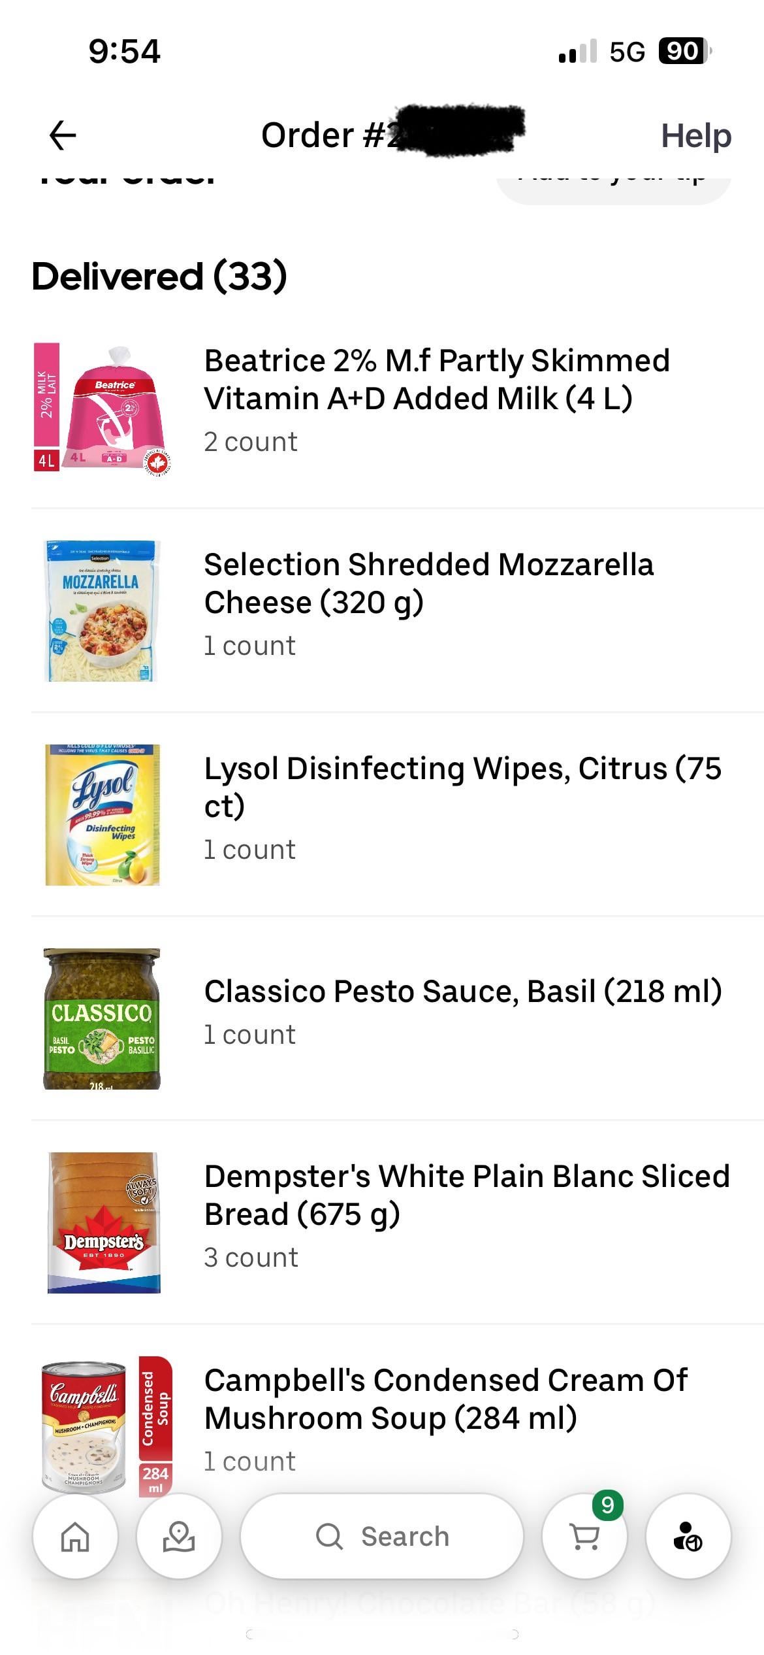Tap the Add to your tip button
The width and height of the screenshot is (764, 1655).
coord(613,185)
